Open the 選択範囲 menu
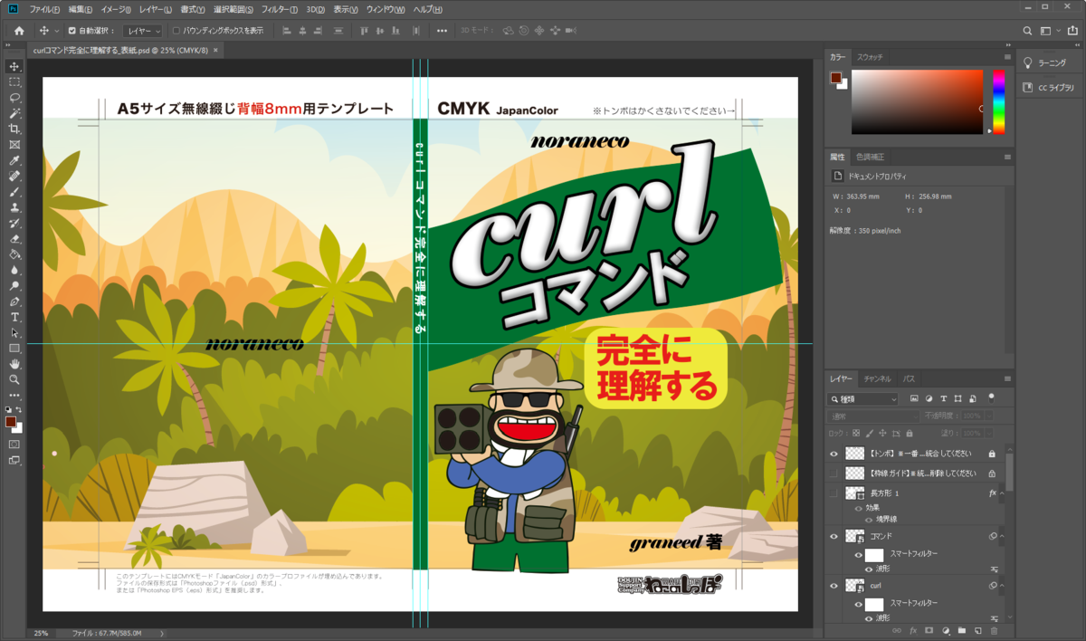 (234, 9)
